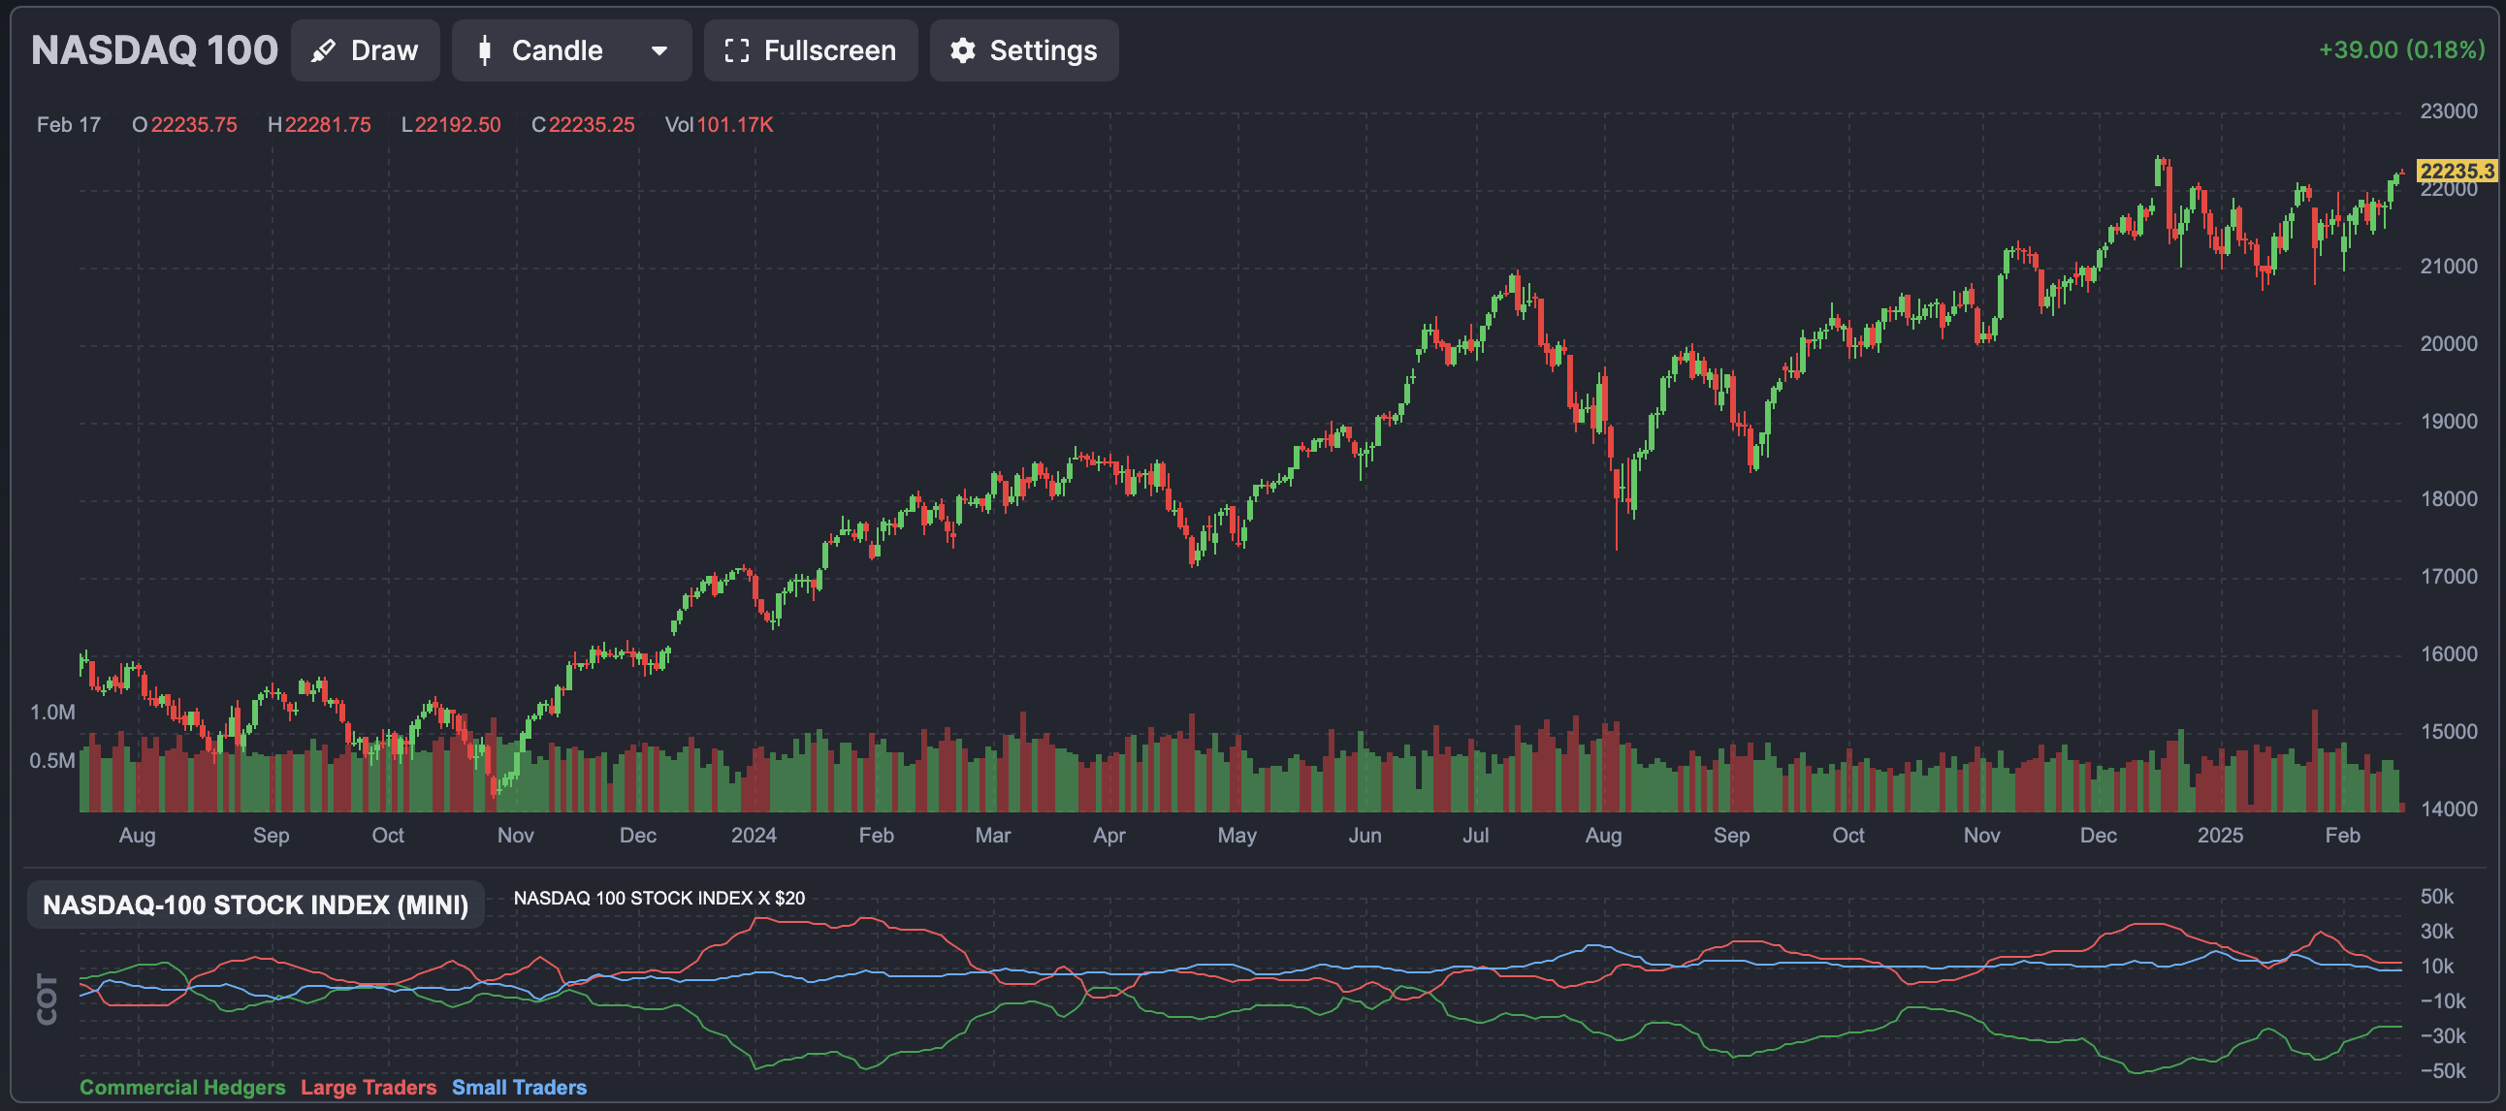
Task: Click the Fullscreen brackets icon
Action: pyautogui.click(x=736, y=50)
